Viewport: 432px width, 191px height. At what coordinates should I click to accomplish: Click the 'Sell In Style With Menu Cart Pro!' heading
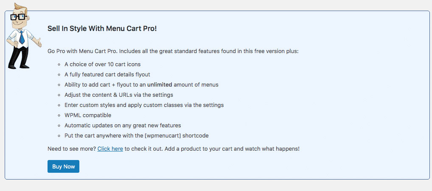[x=102, y=28]
